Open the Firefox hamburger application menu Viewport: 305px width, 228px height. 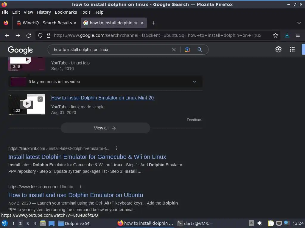pos(298,36)
